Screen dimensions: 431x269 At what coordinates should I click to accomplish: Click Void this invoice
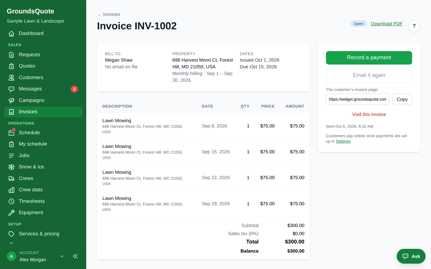[369, 114]
